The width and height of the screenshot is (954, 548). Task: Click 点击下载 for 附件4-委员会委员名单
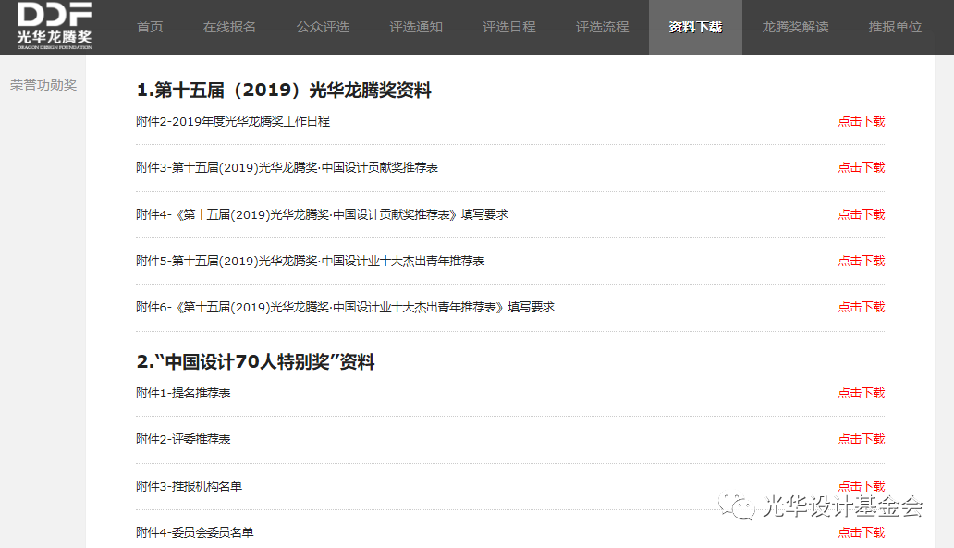[x=861, y=532]
